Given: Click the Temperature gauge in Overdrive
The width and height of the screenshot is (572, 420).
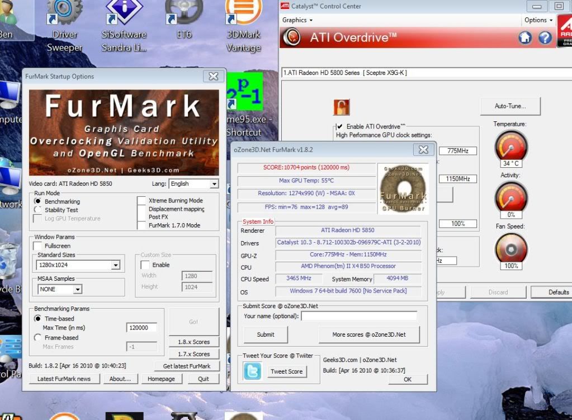Looking at the screenshot, I should 511,147.
